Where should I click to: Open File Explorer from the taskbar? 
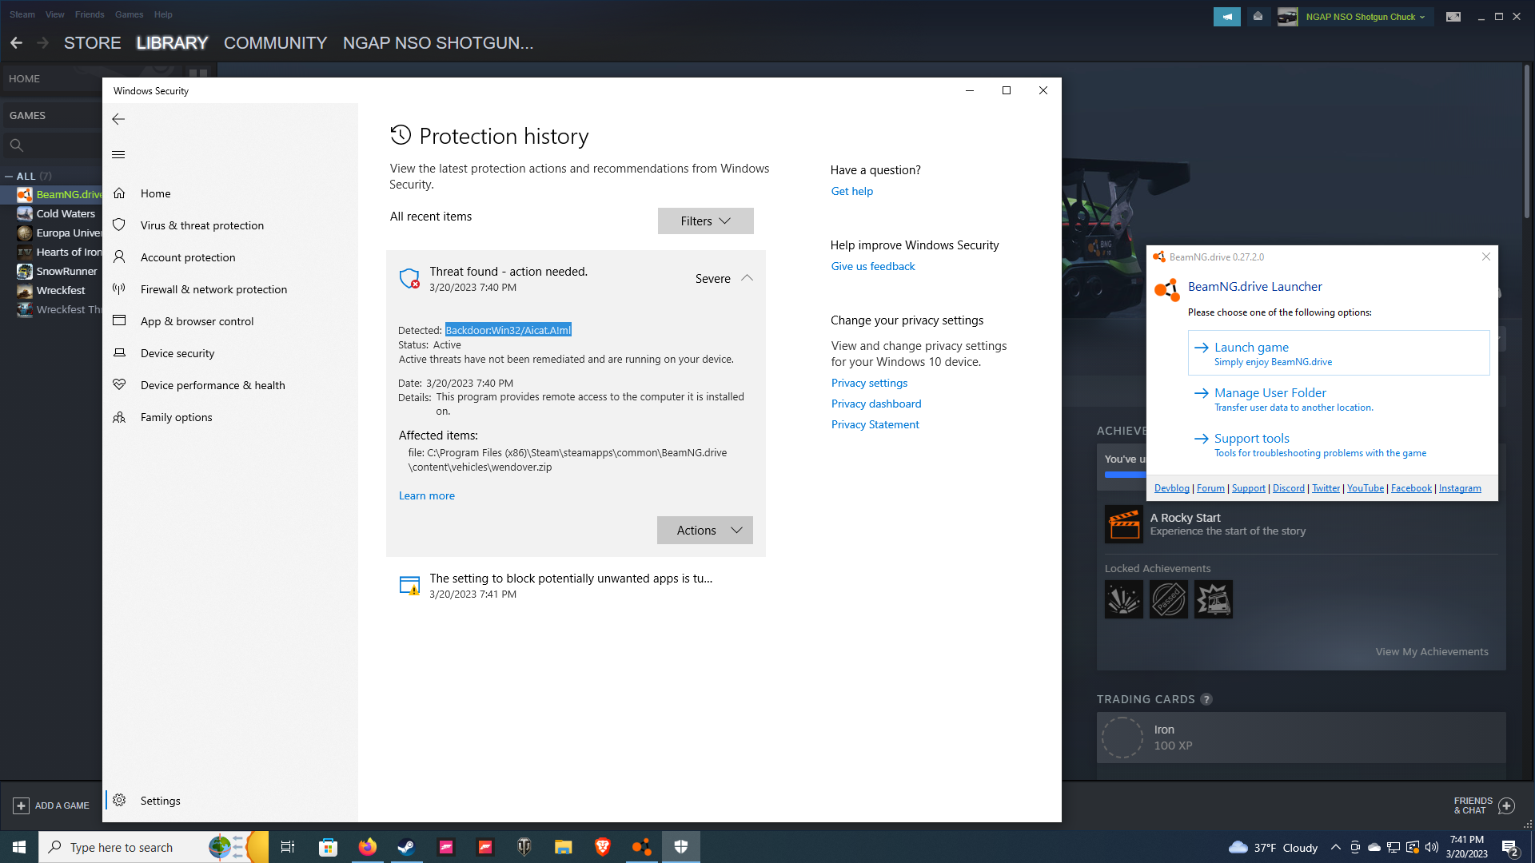564,847
